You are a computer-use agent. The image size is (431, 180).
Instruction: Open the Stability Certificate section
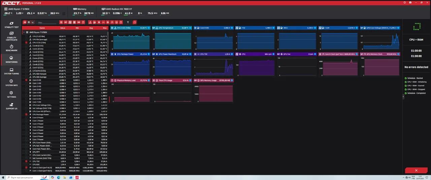click(x=11, y=36)
